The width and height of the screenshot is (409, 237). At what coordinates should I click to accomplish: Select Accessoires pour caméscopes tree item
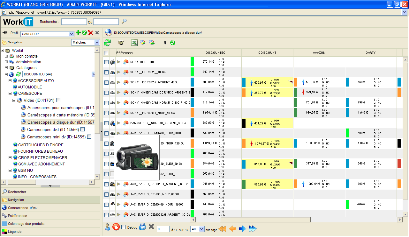coord(61,108)
